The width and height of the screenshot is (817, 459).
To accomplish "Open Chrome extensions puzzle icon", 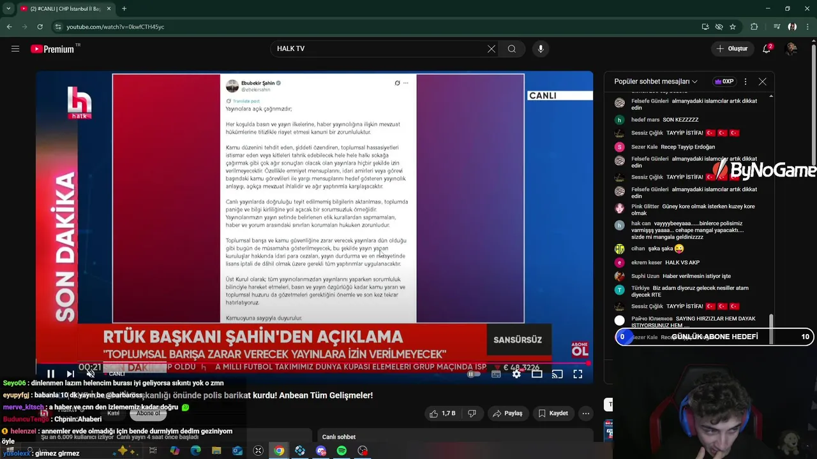I will (754, 27).
